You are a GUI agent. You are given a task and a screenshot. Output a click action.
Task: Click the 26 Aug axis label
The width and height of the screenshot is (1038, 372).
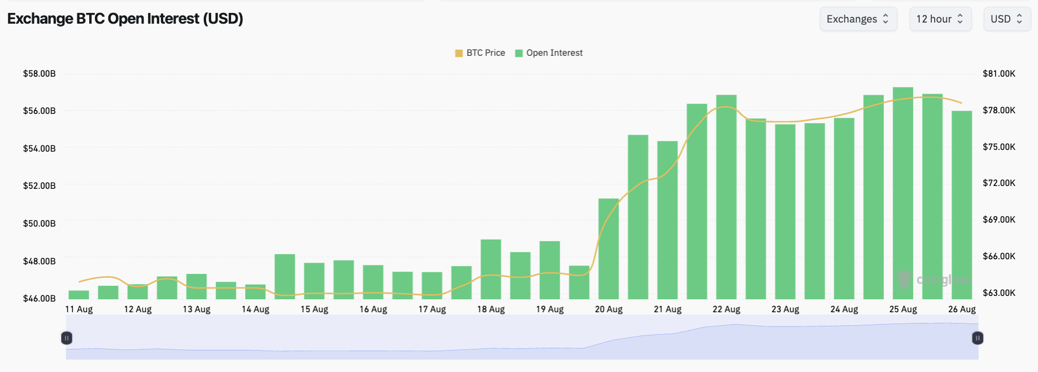[962, 309]
